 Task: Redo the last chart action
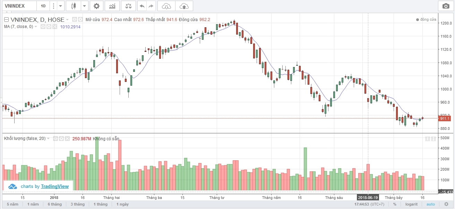(151, 6)
